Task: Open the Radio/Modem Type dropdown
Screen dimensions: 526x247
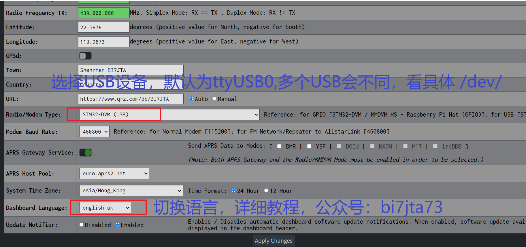Action: (169, 115)
